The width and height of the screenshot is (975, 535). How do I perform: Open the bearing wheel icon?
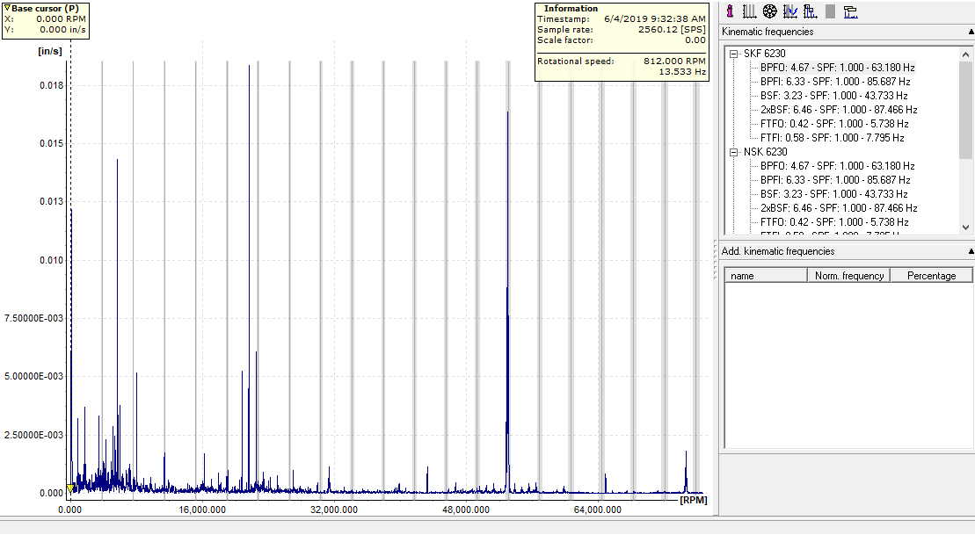[769, 11]
